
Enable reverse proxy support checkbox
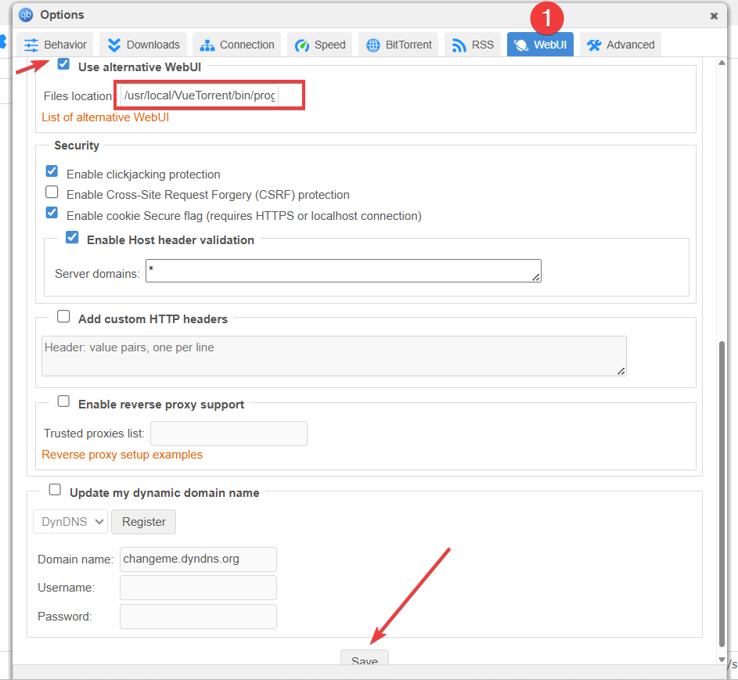coord(63,402)
